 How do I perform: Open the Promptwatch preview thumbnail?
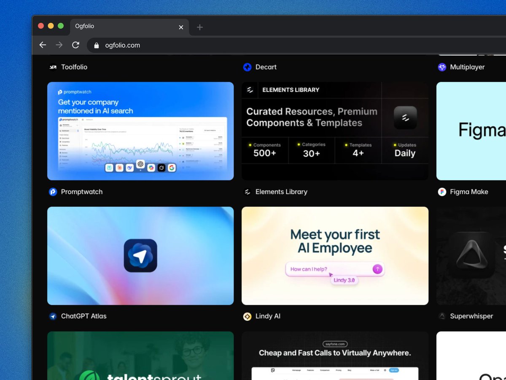pos(140,131)
